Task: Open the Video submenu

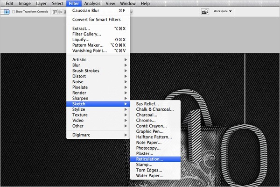Action: [x=98, y=121]
